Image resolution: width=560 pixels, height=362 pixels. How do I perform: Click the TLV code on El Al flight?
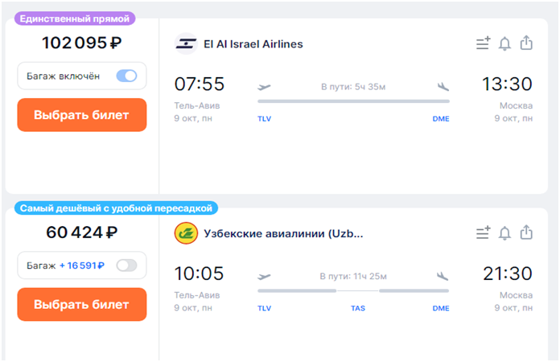(264, 119)
